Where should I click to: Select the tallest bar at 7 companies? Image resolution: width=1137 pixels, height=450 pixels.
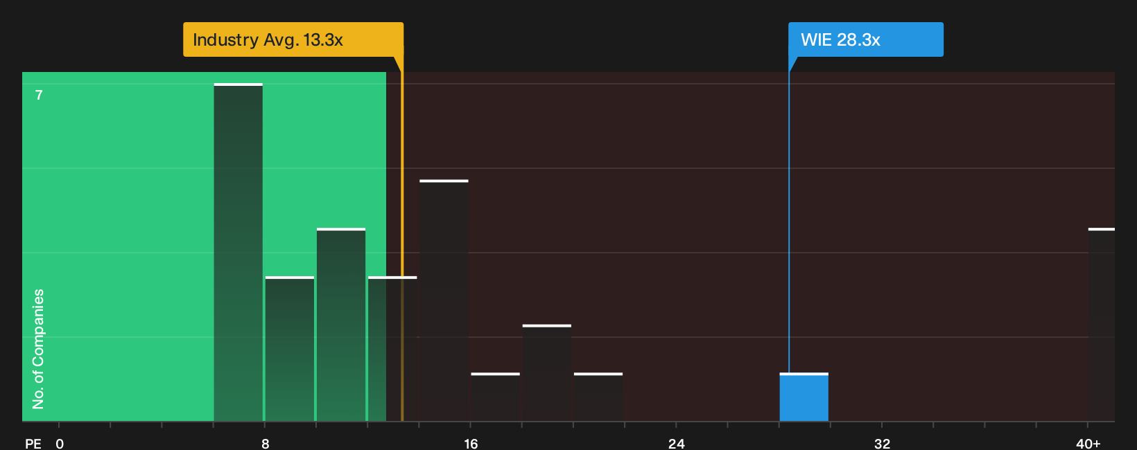pyautogui.click(x=238, y=253)
